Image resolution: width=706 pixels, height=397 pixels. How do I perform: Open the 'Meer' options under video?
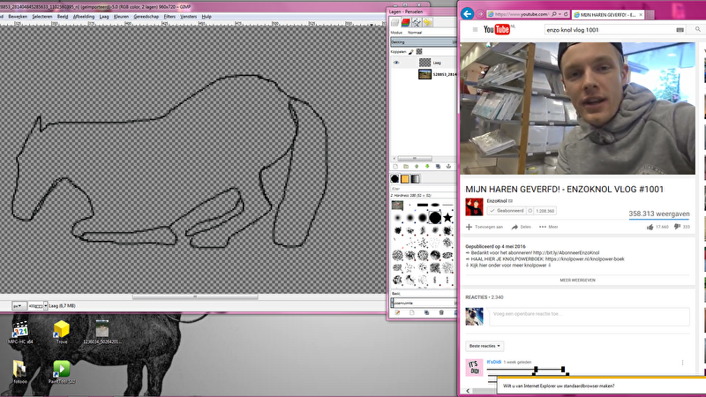(x=548, y=227)
